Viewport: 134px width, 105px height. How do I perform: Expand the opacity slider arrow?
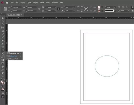128,11
